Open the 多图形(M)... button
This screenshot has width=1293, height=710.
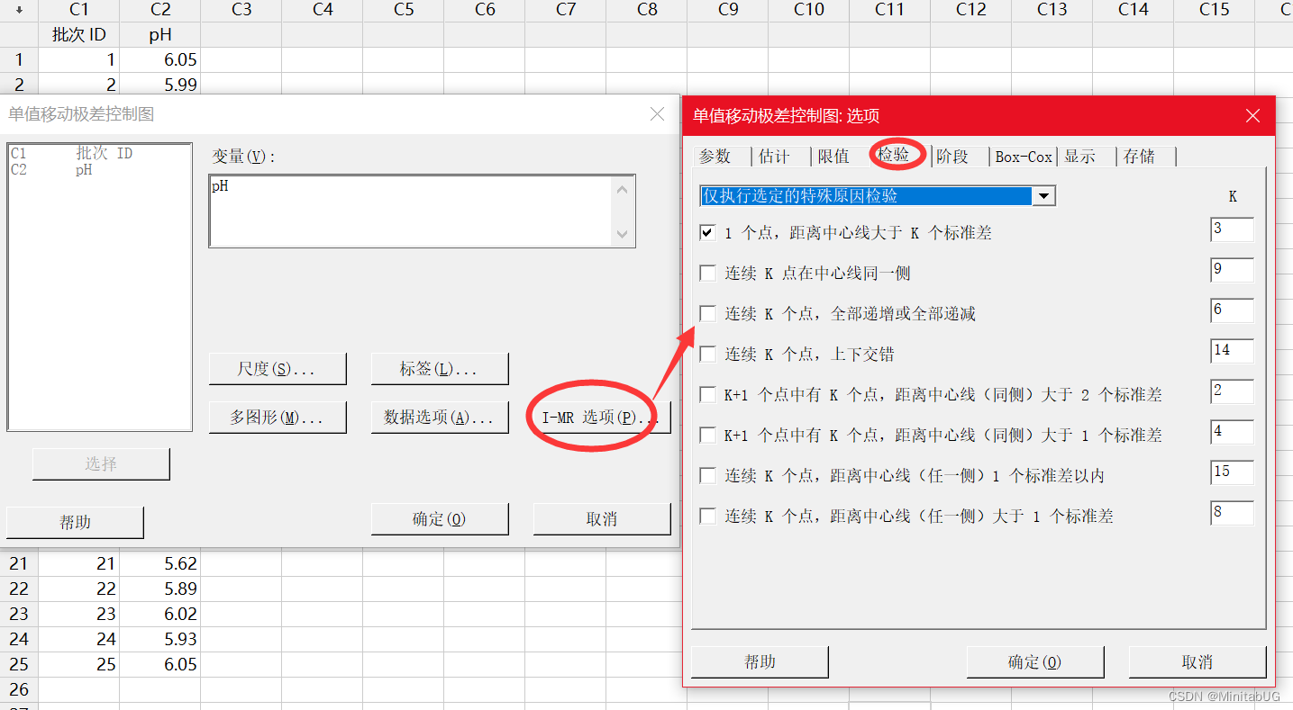(x=278, y=418)
